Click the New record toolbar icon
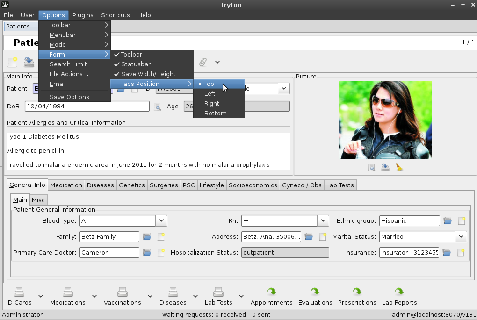 [x=13, y=62]
